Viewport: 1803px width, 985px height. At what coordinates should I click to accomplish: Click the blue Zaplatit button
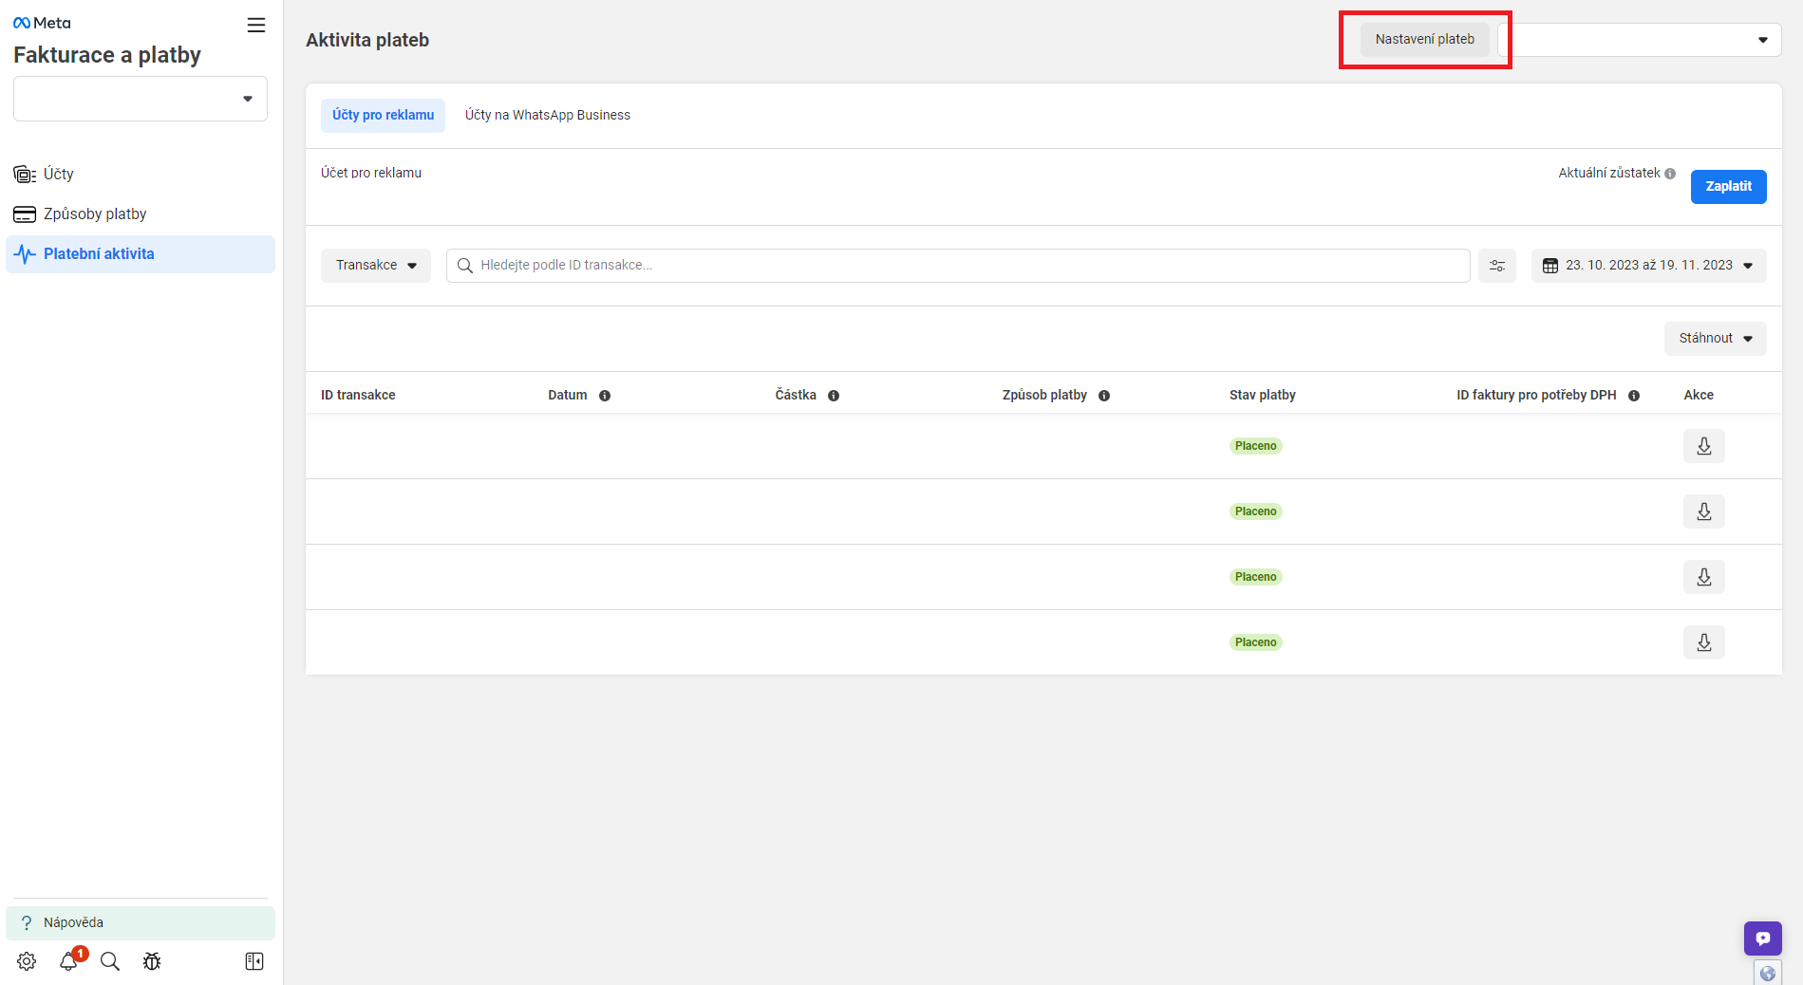point(1728,186)
